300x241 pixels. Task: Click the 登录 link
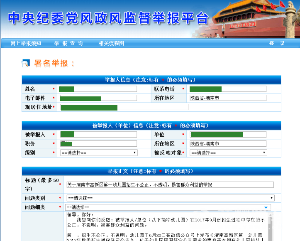coord(277,43)
